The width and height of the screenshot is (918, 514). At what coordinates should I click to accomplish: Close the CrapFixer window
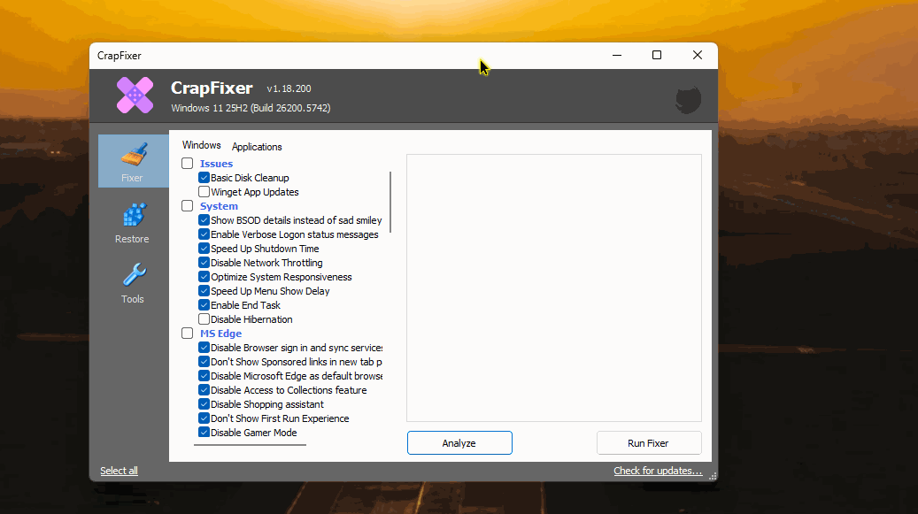(698, 55)
